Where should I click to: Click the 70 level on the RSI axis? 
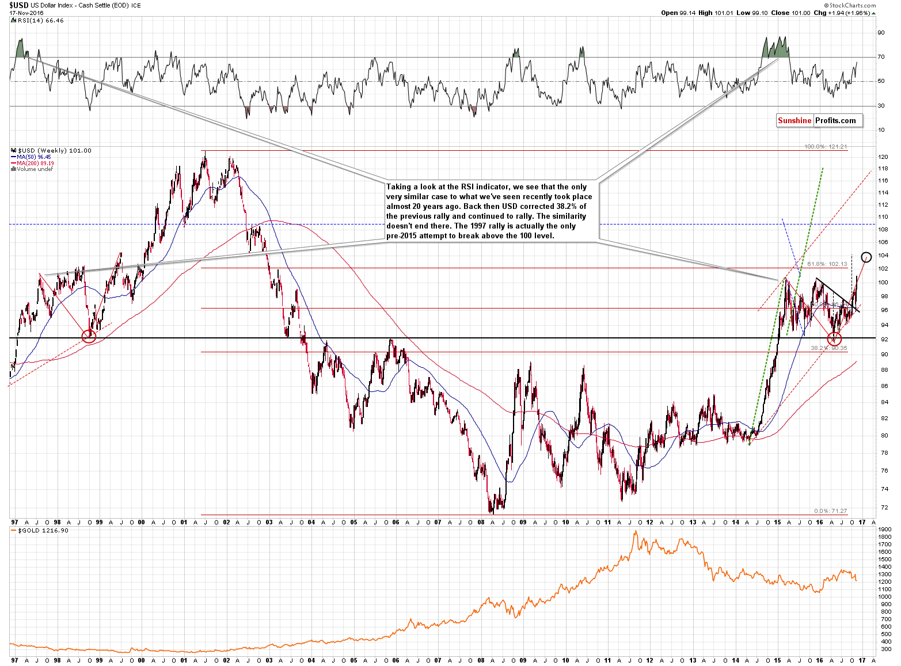coord(881,57)
